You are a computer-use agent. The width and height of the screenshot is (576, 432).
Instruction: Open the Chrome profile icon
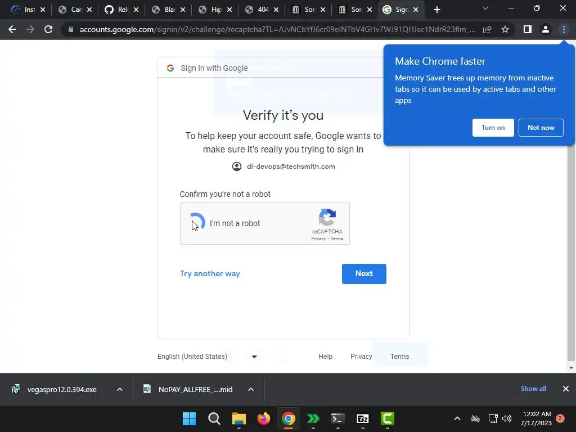[x=546, y=29]
